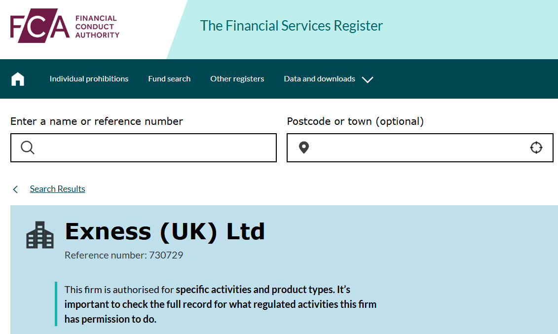Viewport: 558px width, 334px height.
Task: Return to Search Results link
Action: coord(57,189)
